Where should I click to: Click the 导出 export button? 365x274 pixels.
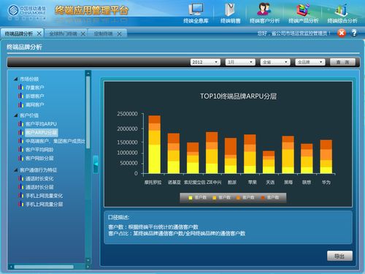pos(339,256)
